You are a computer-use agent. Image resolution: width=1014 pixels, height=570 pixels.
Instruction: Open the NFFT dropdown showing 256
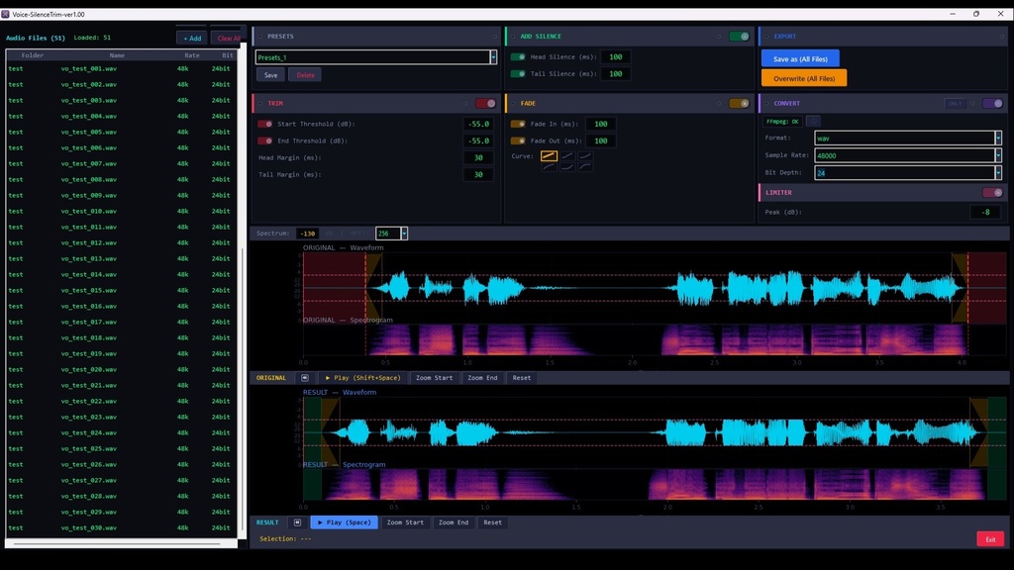coord(404,234)
